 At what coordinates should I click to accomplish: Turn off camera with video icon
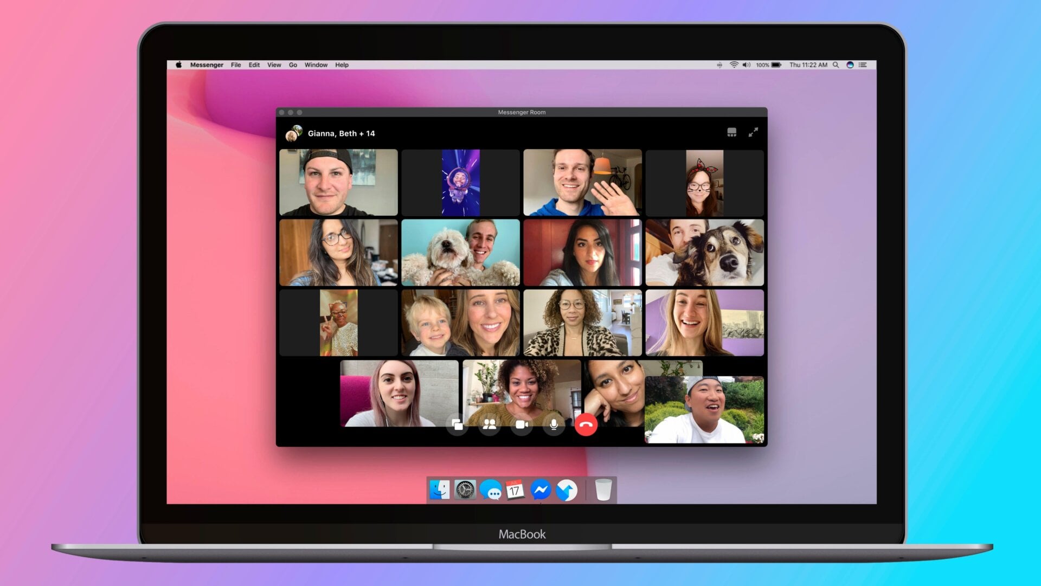522,424
